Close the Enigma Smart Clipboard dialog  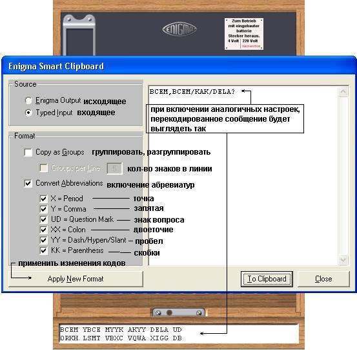coord(323,279)
